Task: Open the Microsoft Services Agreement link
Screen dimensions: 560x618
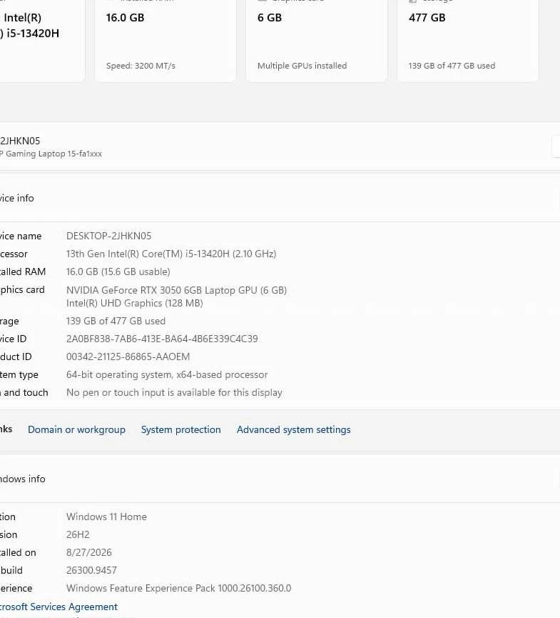Action: point(58,607)
